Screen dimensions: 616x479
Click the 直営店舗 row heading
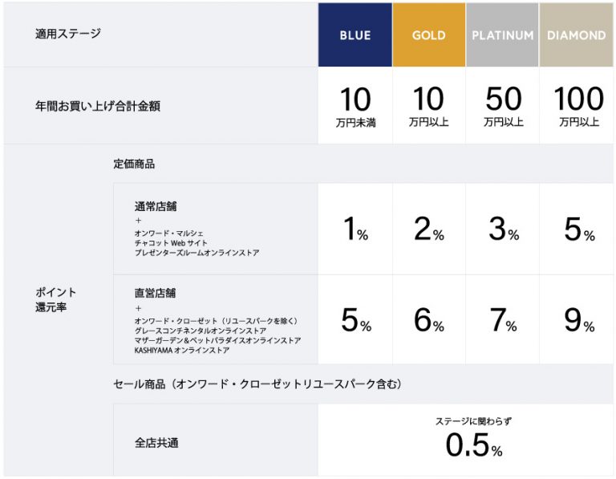(x=156, y=294)
